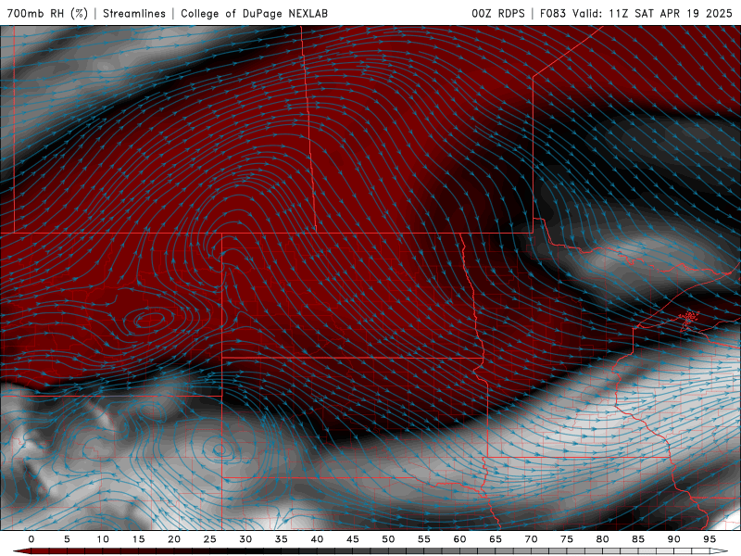This screenshot has width=741, height=556.
Task: Click the colorbar value label 15
Action: tap(138, 539)
